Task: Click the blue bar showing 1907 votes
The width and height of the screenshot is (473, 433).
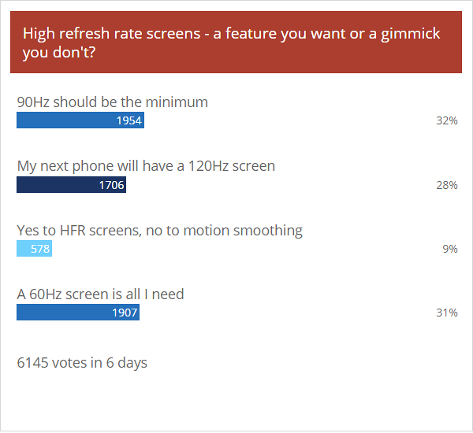Action: 78,313
